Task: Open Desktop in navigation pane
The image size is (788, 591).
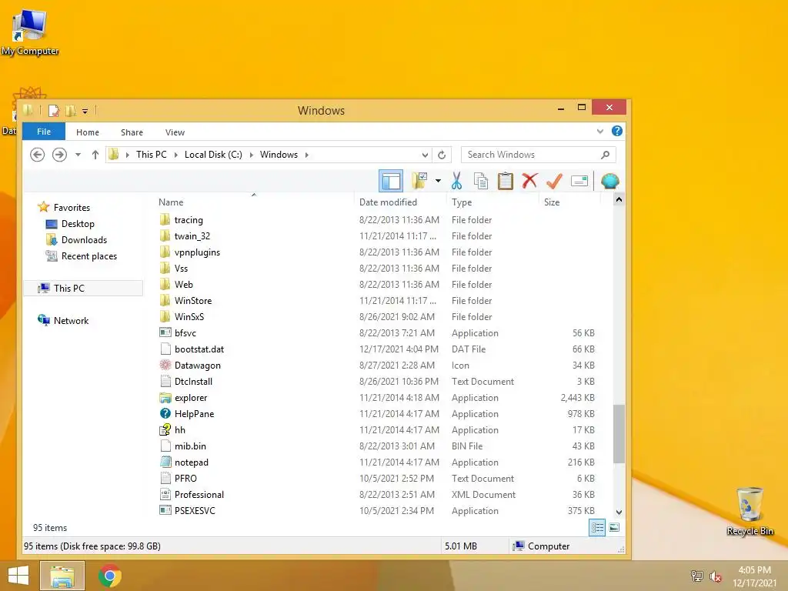Action: (x=78, y=224)
